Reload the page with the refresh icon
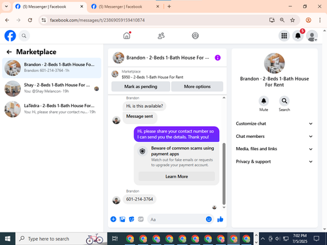 click(x=30, y=20)
